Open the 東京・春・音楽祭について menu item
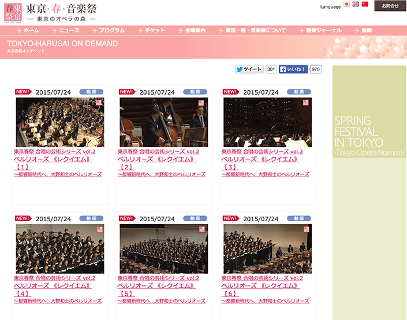 (252, 31)
